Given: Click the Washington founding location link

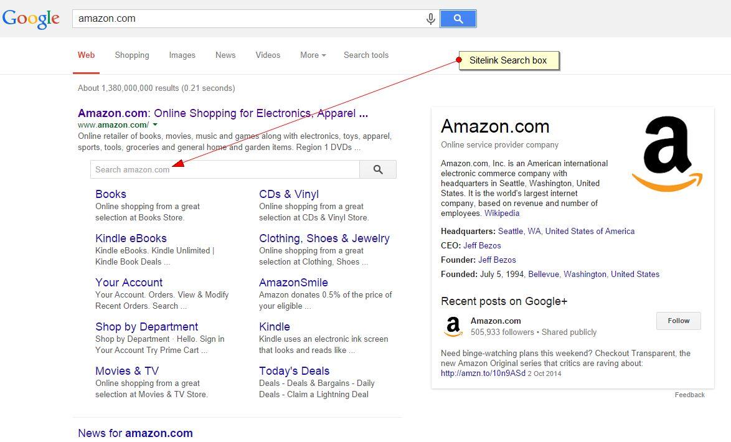Looking at the screenshot, I should click(x=585, y=275).
